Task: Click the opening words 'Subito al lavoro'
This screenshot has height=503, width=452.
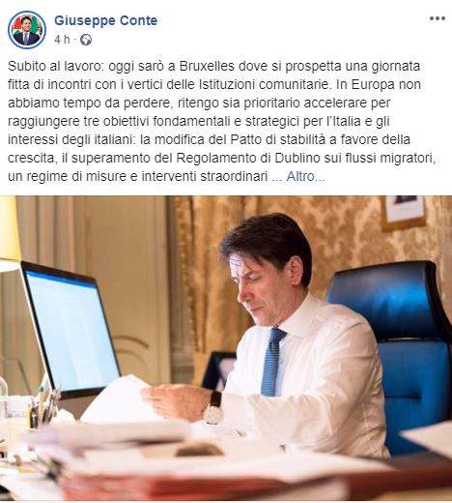Action: click(x=54, y=66)
